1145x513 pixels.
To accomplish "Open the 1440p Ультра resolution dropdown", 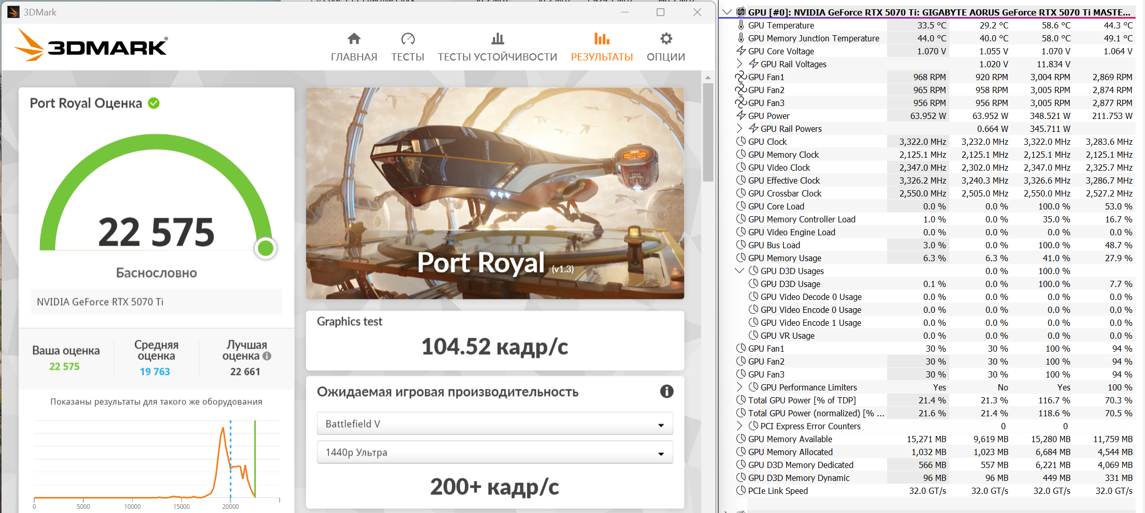I will (495, 452).
